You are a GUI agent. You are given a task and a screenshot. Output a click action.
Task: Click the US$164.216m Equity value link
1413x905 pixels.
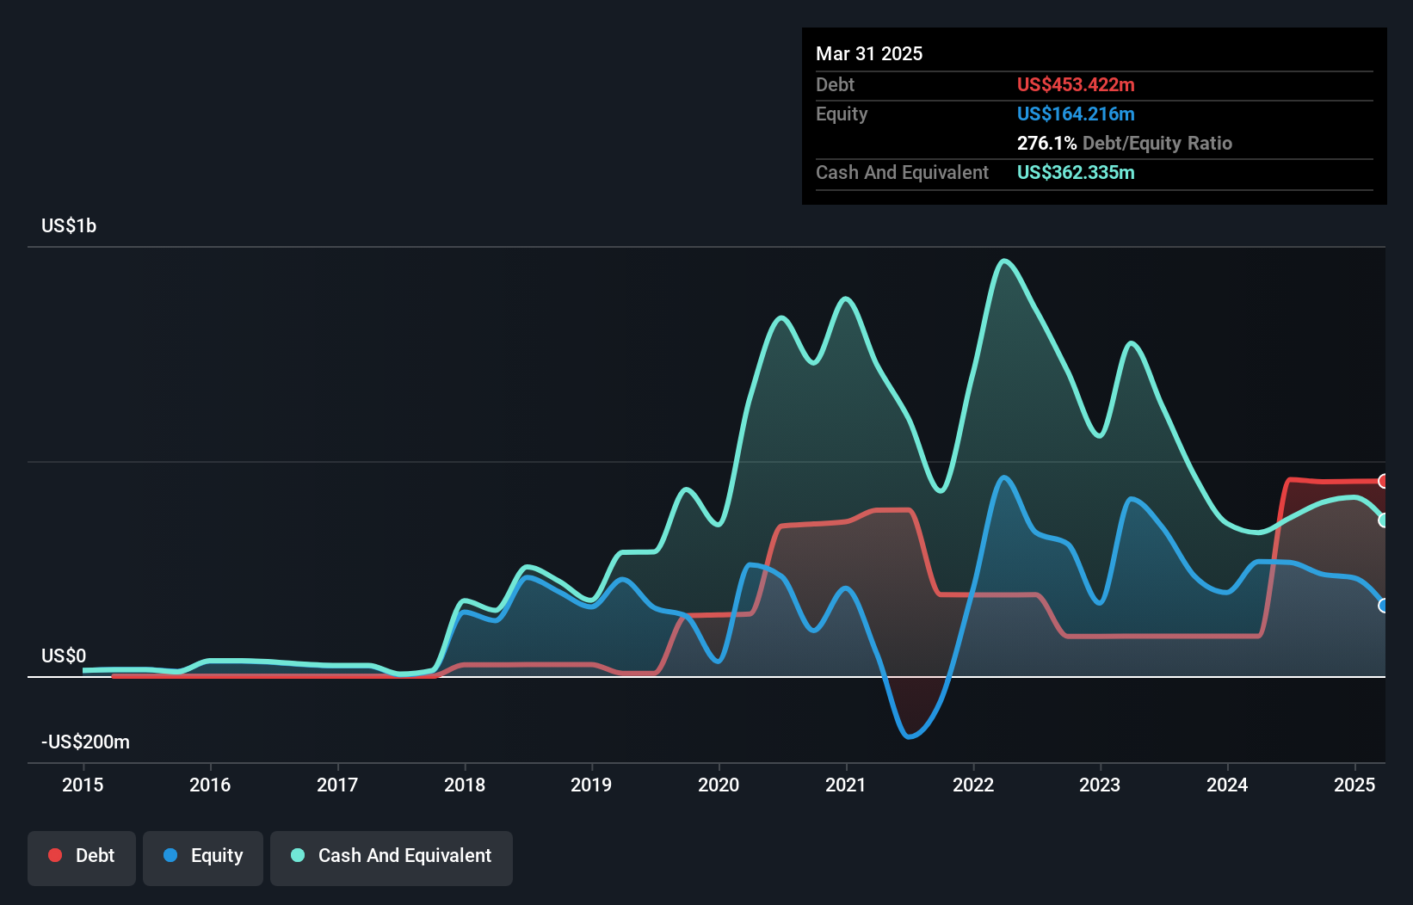(1077, 114)
